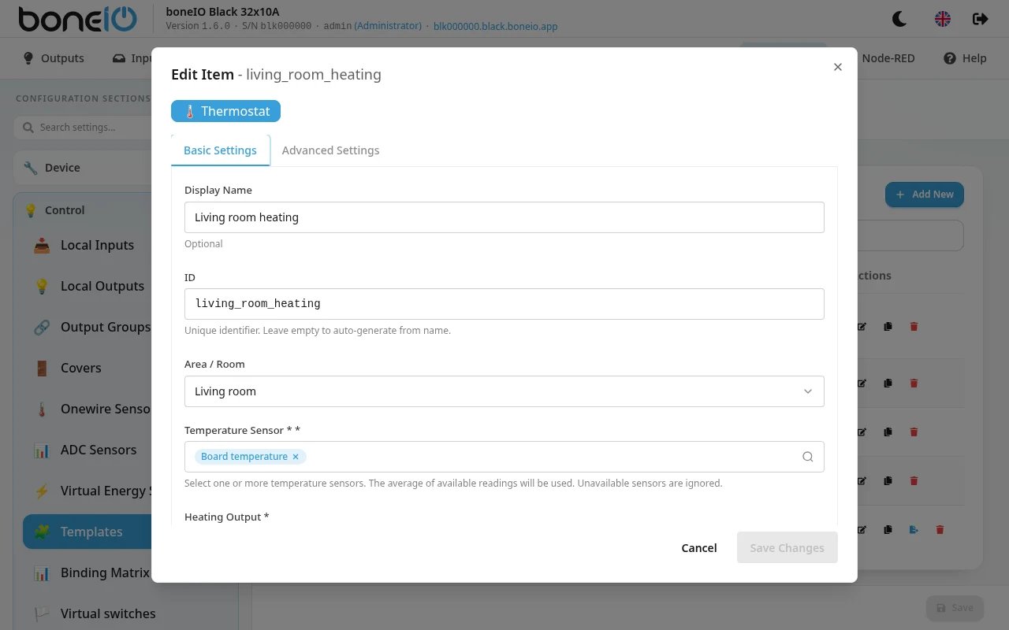Click the Cancel button
Viewport: 1009px width, 630px height.
tap(699, 548)
